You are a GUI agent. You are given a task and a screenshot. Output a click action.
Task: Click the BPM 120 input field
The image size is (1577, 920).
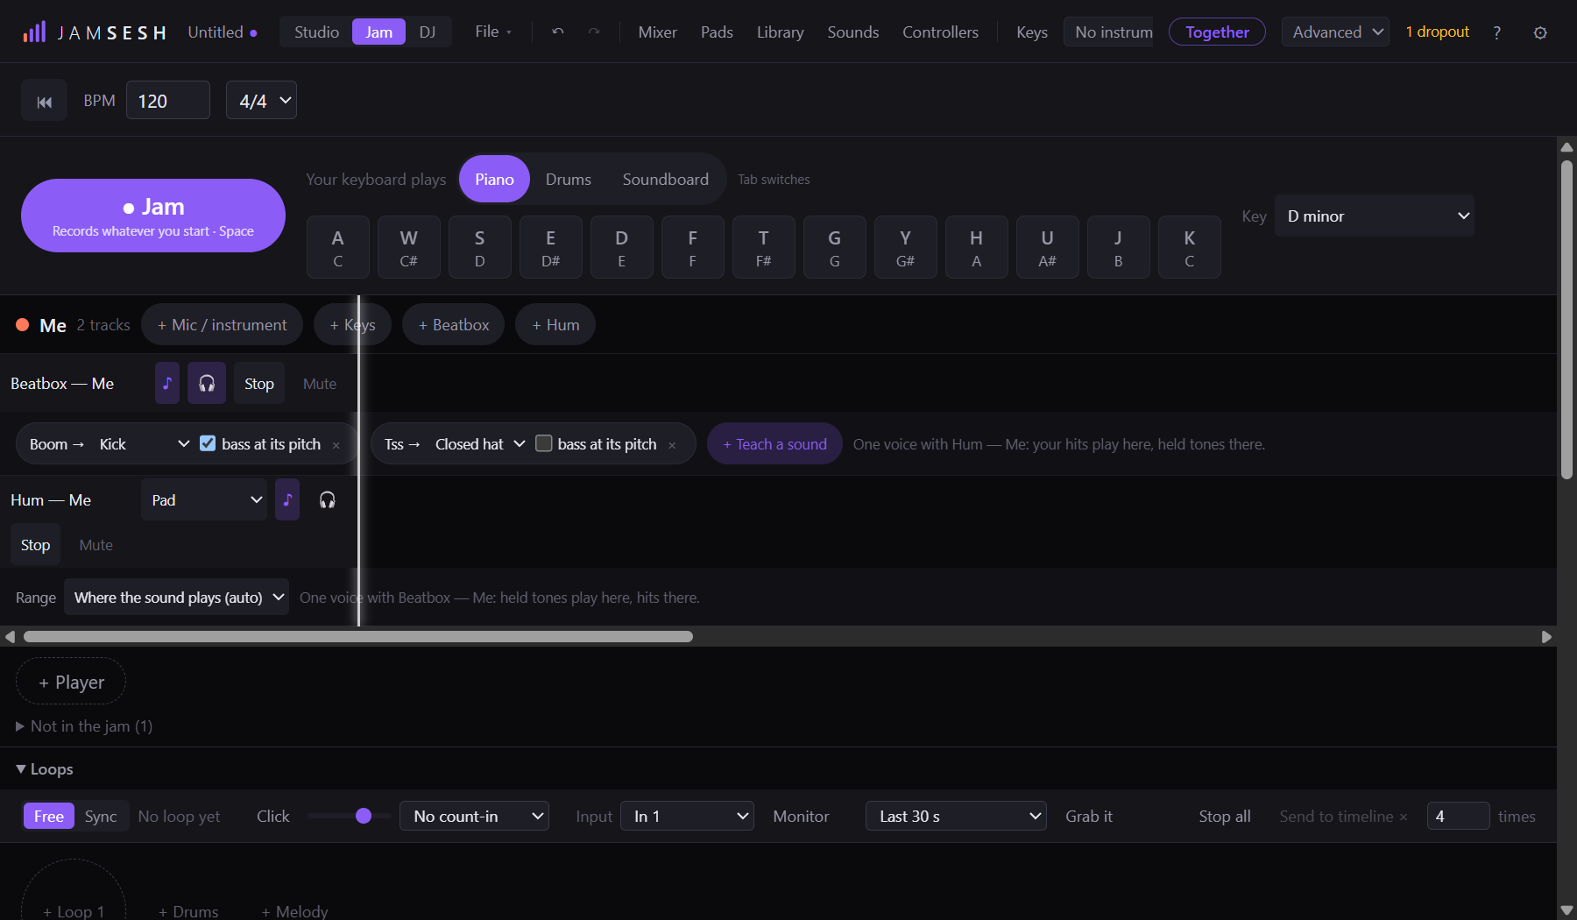click(x=168, y=101)
